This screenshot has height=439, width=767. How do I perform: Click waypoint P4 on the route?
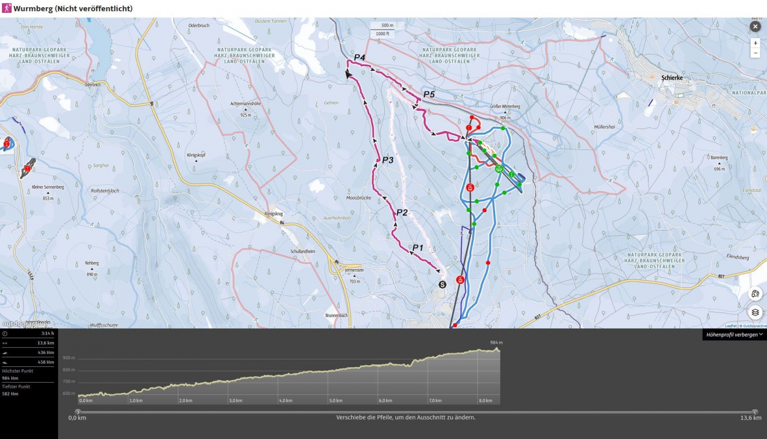[359, 58]
